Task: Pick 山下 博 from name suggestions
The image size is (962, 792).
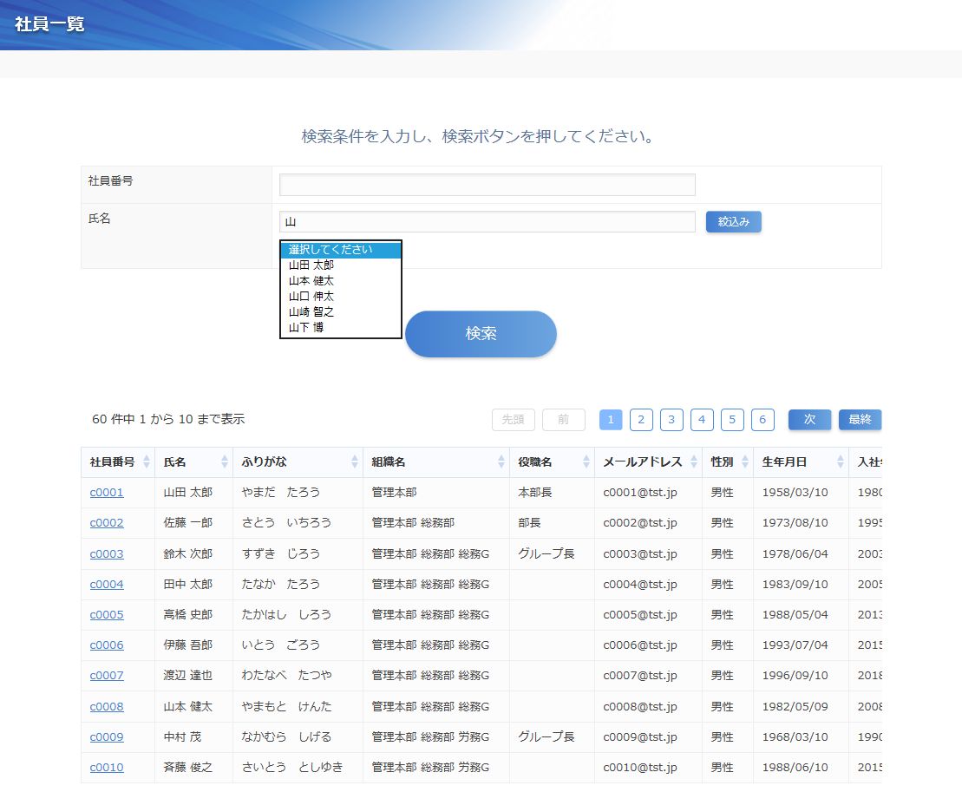Action: (306, 328)
